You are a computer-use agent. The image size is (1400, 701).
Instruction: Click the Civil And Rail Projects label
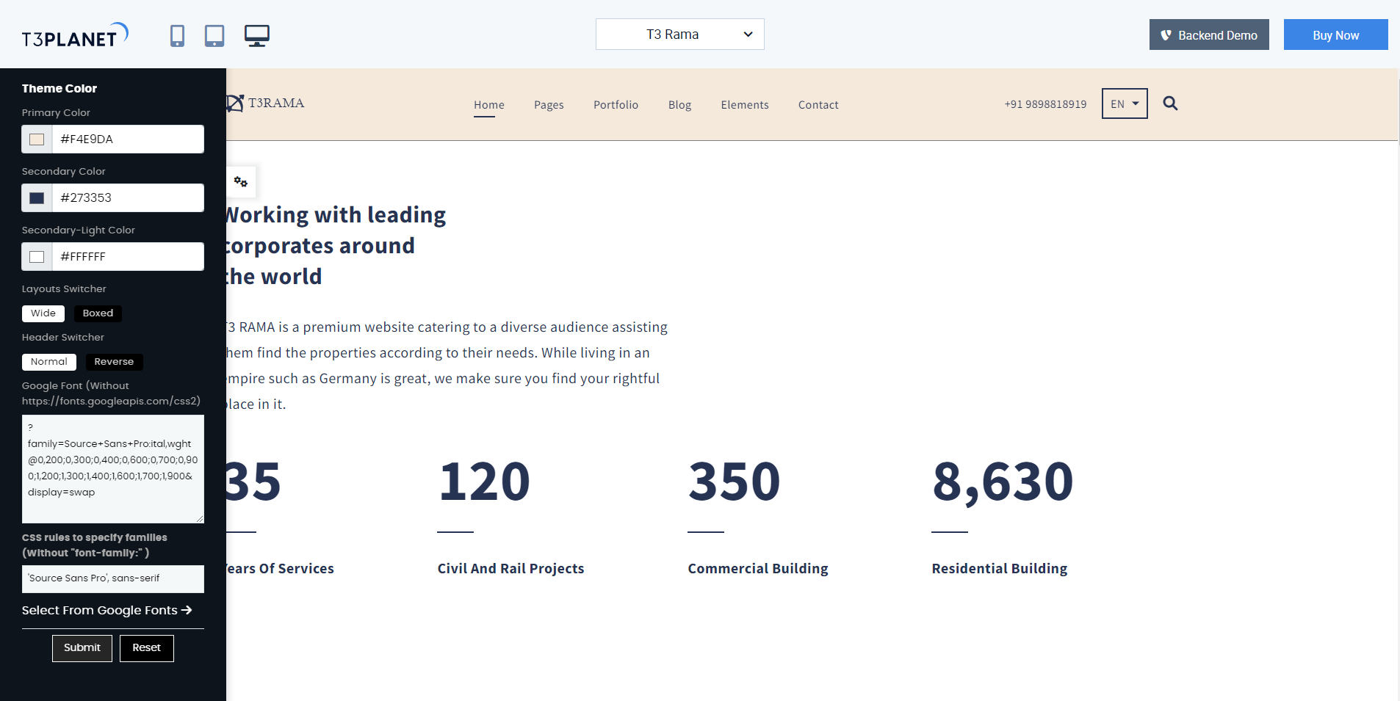tap(510, 569)
